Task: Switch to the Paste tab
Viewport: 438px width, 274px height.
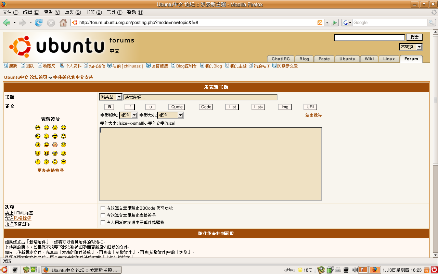Action: tap(324, 59)
